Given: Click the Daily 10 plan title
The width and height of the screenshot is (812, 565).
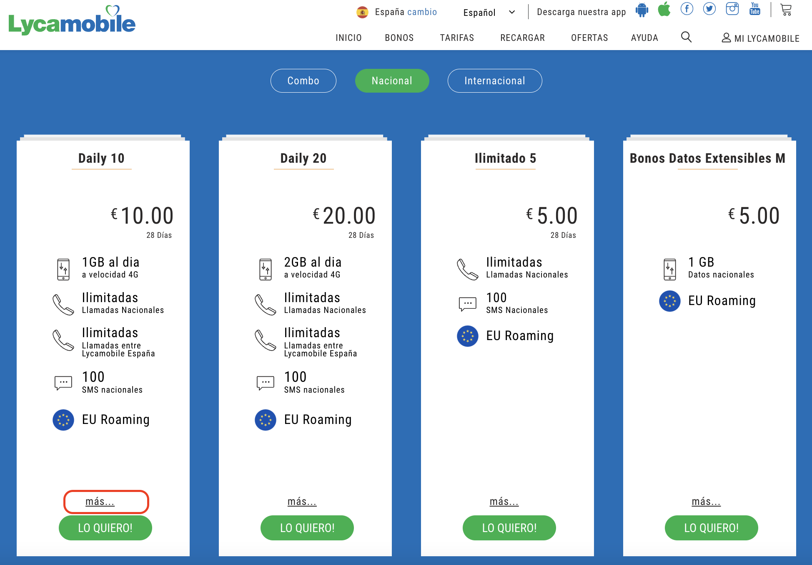Looking at the screenshot, I should pos(102,159).
